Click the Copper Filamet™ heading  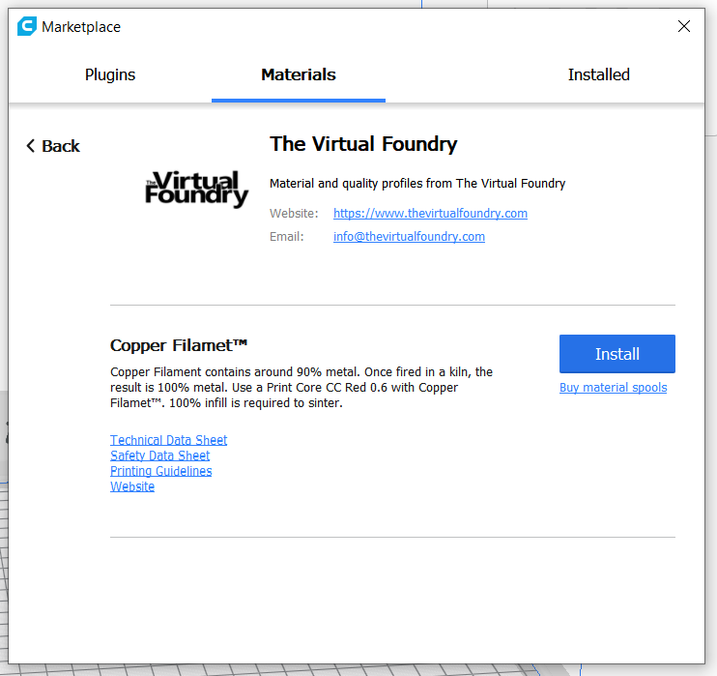click(179, 345)
